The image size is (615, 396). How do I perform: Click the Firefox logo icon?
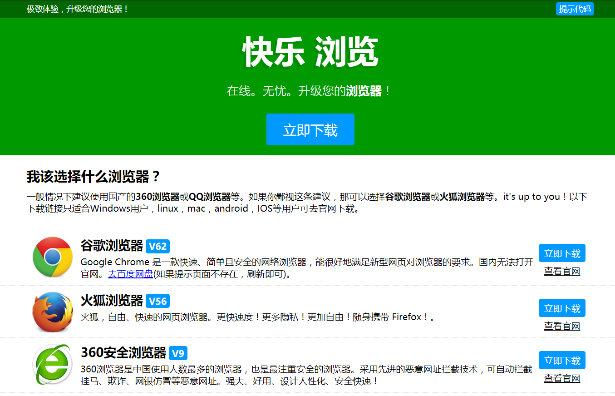click(x=53, y=312)
